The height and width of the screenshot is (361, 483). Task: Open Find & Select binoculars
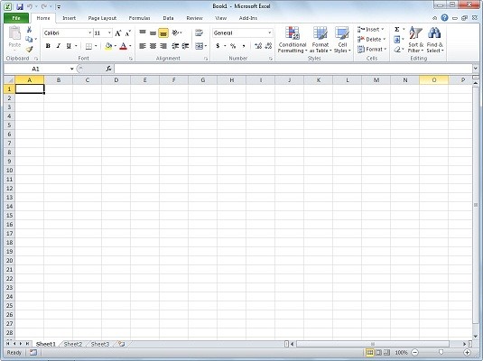(434, 40)
